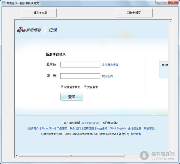
Task: Open the SINA English footer link
Action: pyautogui.click(x=118, y=128)
